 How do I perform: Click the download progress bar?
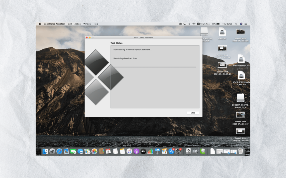[x=155, y=67]
